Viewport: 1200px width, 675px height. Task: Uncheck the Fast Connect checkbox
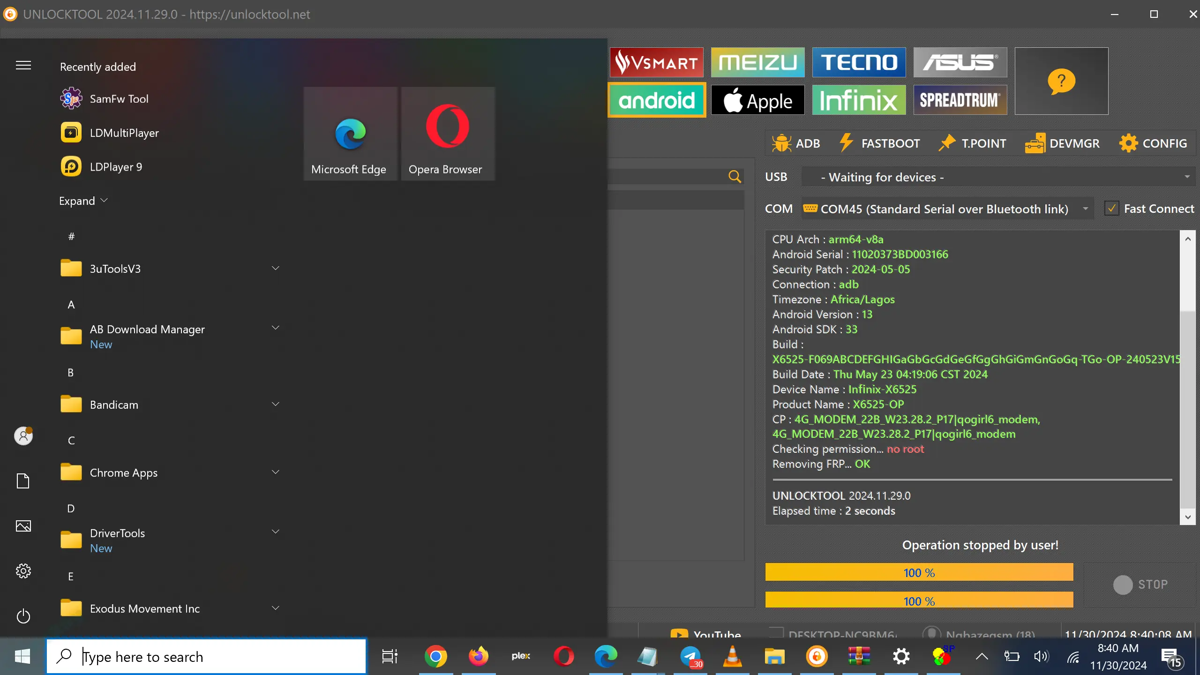pyautogui.click(x=1111, y=209)
